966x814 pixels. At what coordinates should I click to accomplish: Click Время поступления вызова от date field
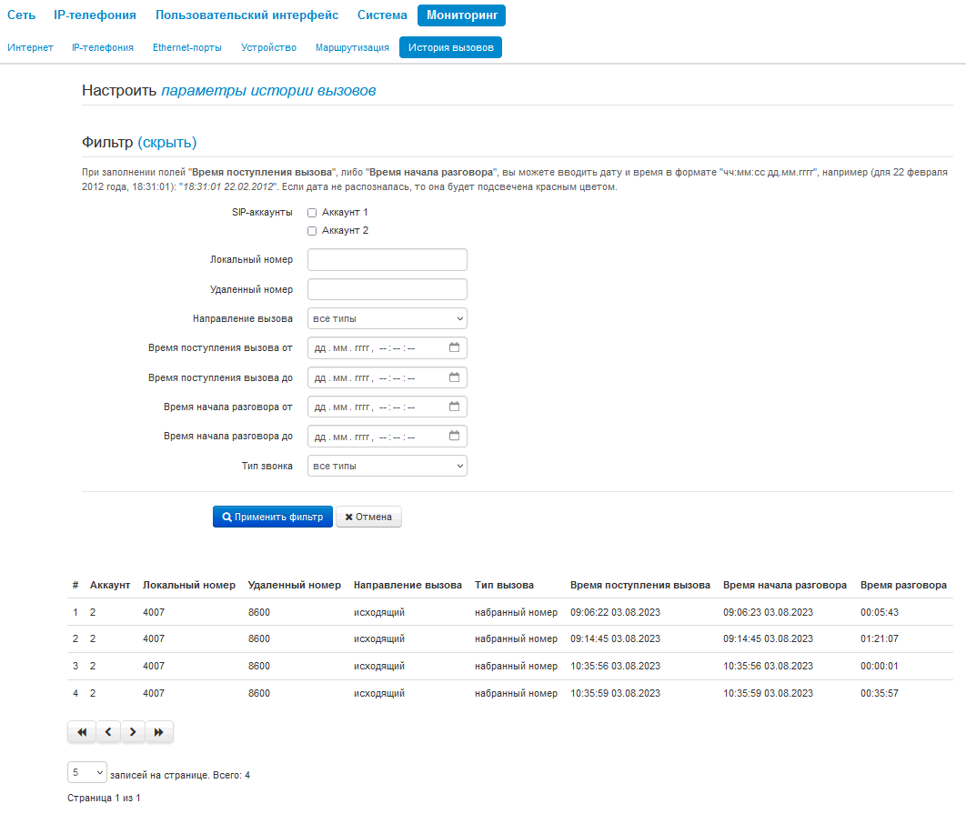pos(387,347)
